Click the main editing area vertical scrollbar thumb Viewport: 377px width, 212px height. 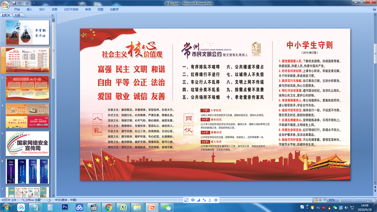pyautogui.click(x=375, y=54)
